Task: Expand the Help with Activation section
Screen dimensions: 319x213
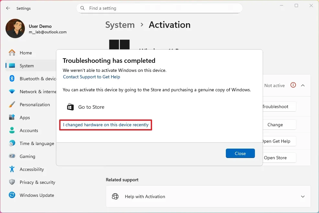Action: pos(303,196)
